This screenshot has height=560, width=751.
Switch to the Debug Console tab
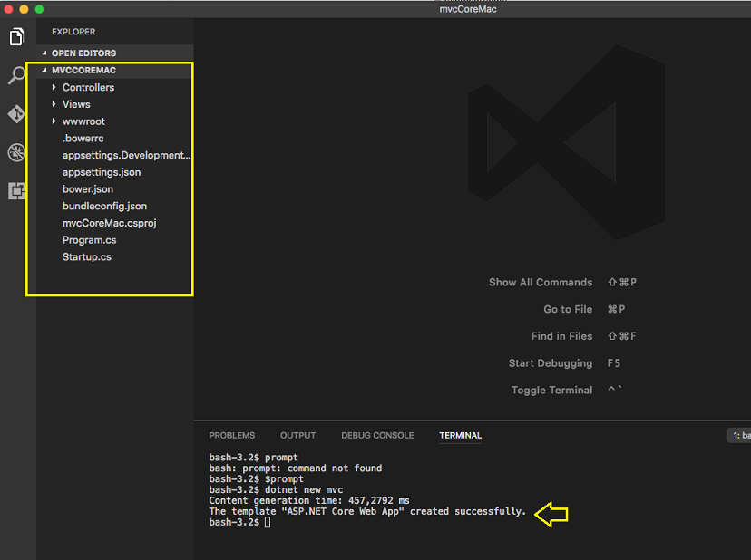[x=377, y=436]
